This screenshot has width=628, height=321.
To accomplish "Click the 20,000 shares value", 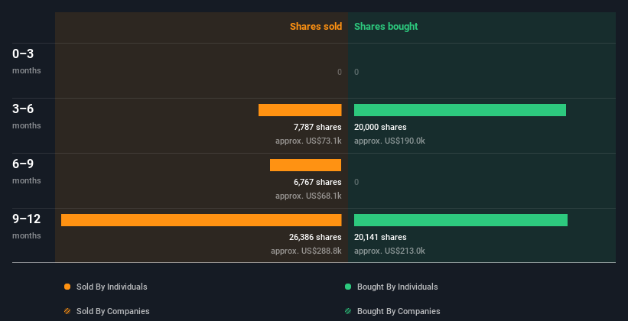I will (x=380, y=127).
